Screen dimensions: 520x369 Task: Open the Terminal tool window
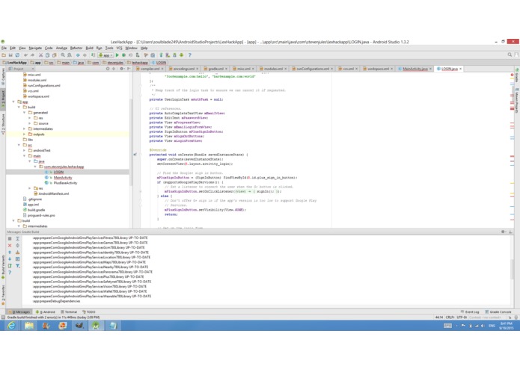click(69, 312)
